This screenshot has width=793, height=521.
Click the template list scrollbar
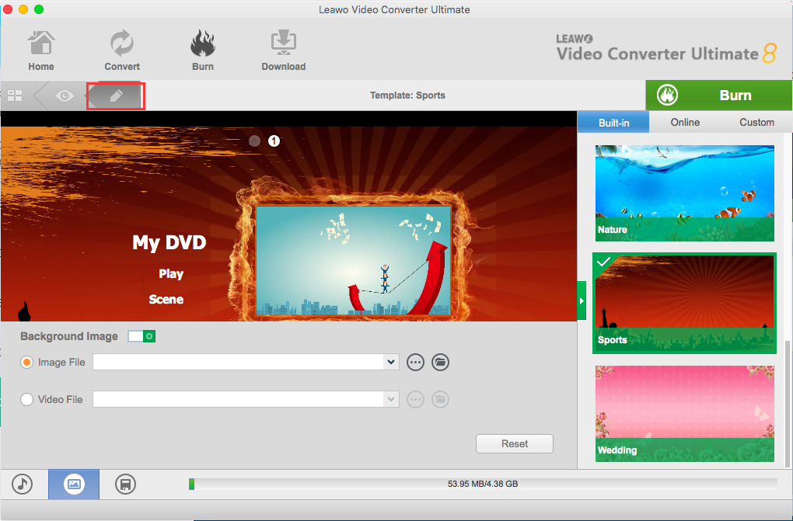click(x=787, y=403)
